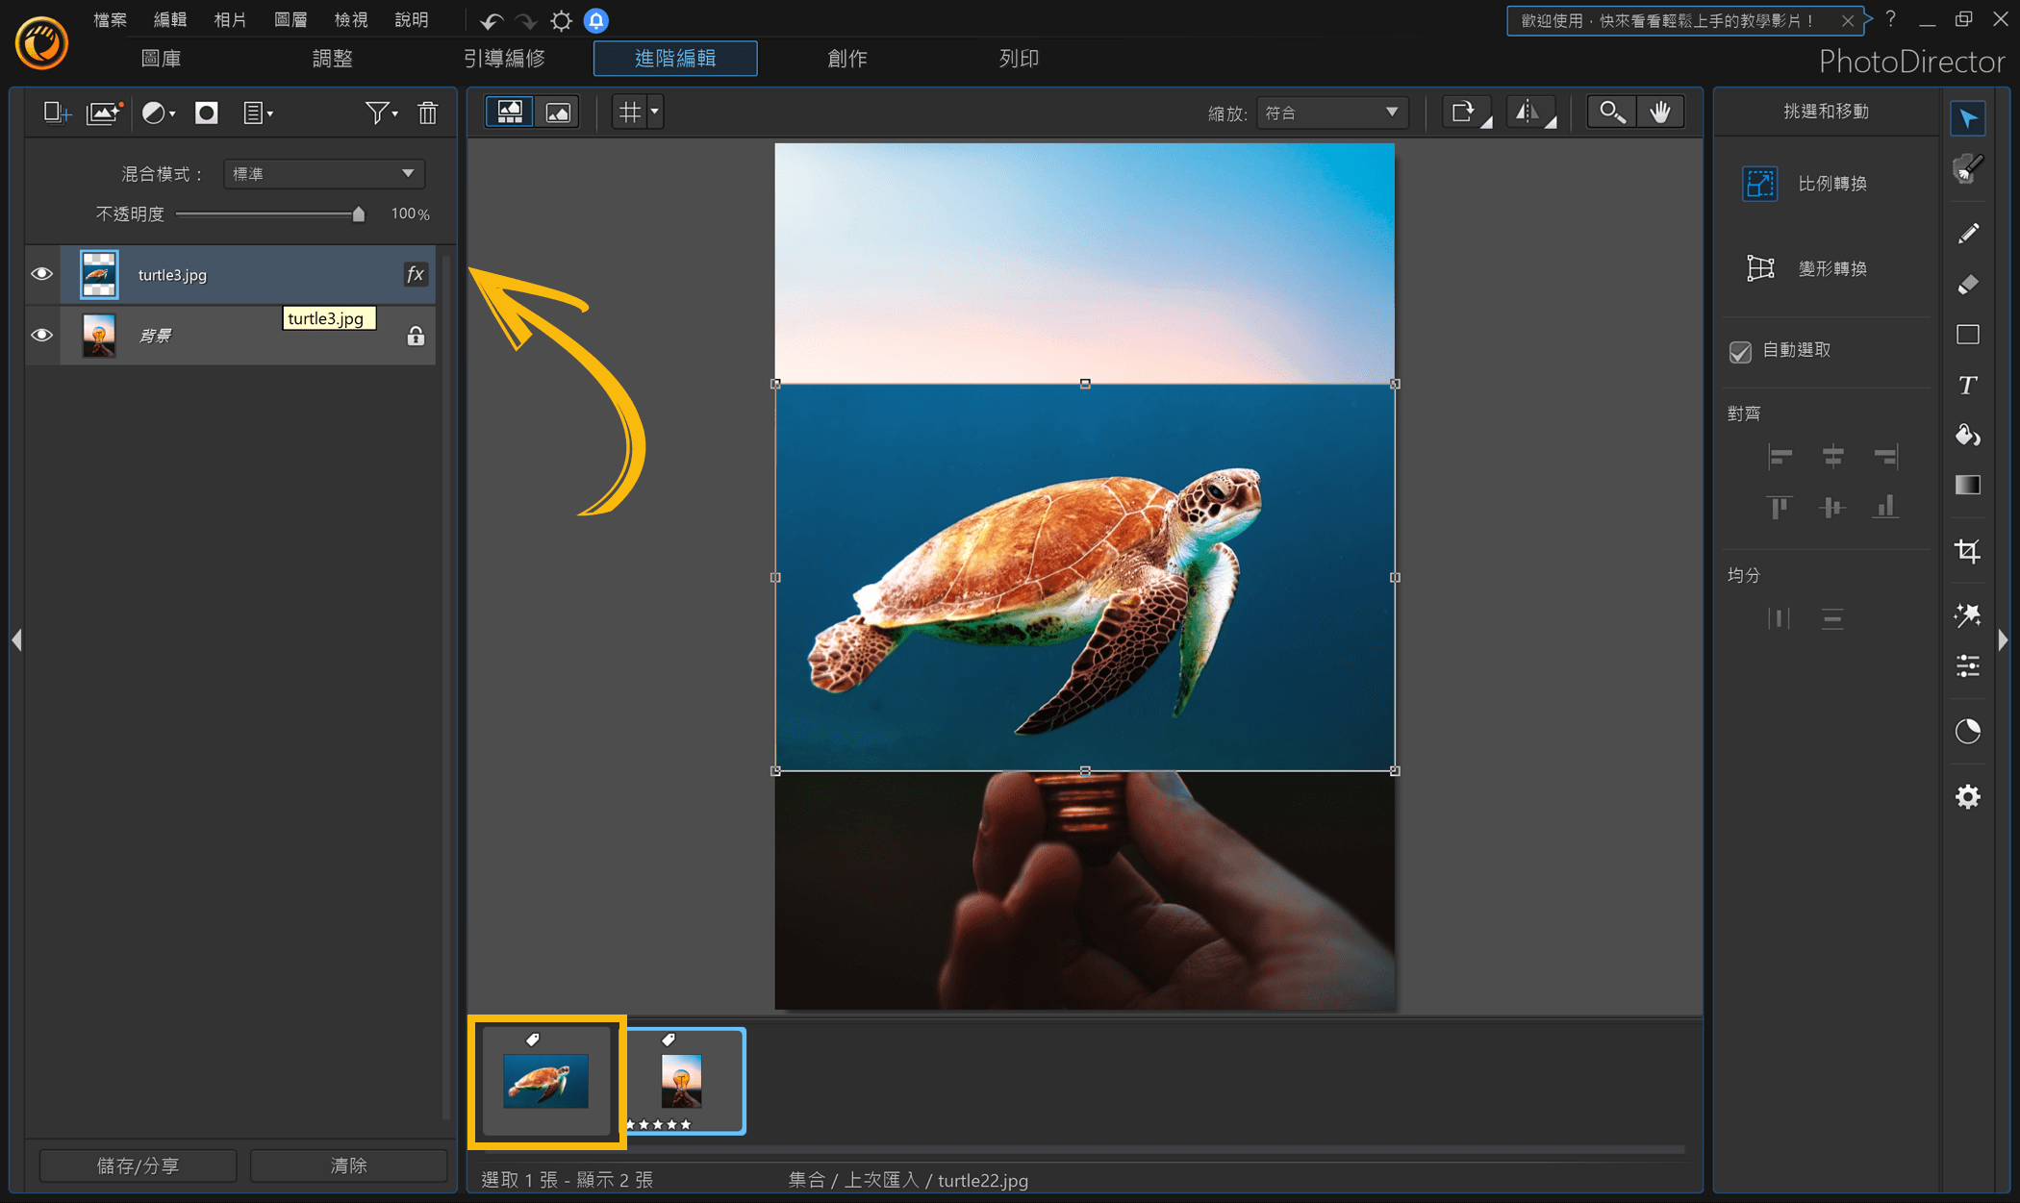Select the zoom magnifier tool
Image resolution: width=2020 pixels, height=1203 pixels.
1612,112
